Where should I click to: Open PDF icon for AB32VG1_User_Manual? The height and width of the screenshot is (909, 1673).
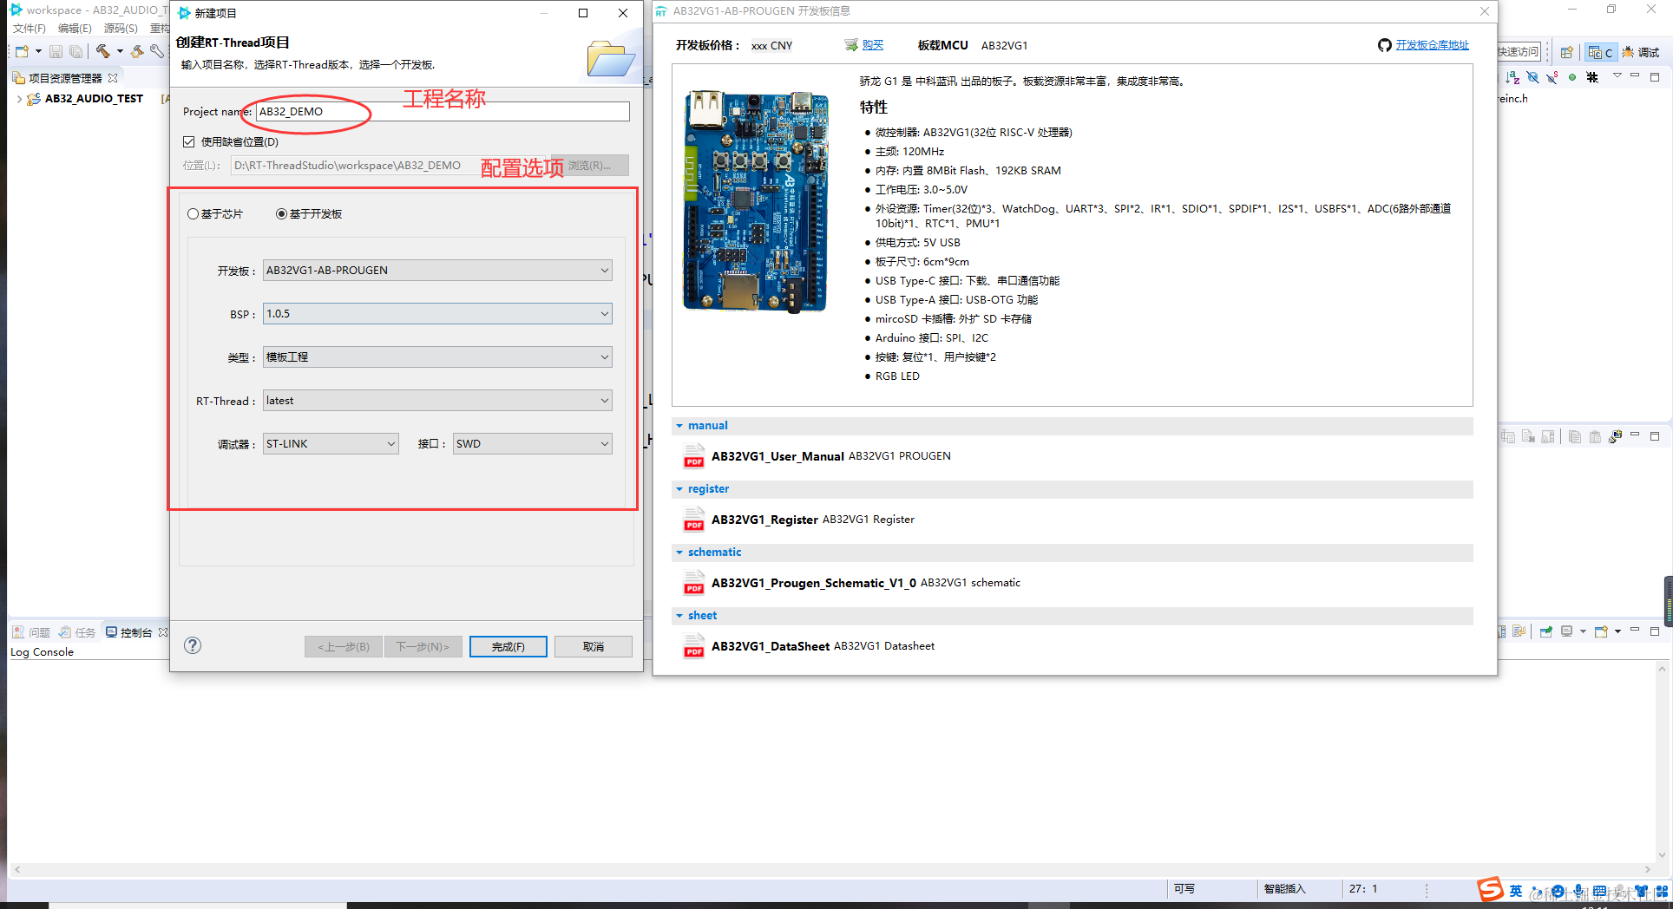[694, 456]
